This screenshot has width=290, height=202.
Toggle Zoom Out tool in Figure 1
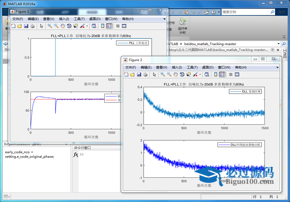click(x=56, y=26)
